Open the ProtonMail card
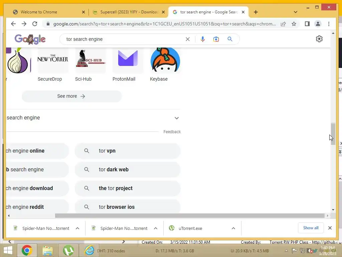This screenshot has width=342, height=257. 128,65
